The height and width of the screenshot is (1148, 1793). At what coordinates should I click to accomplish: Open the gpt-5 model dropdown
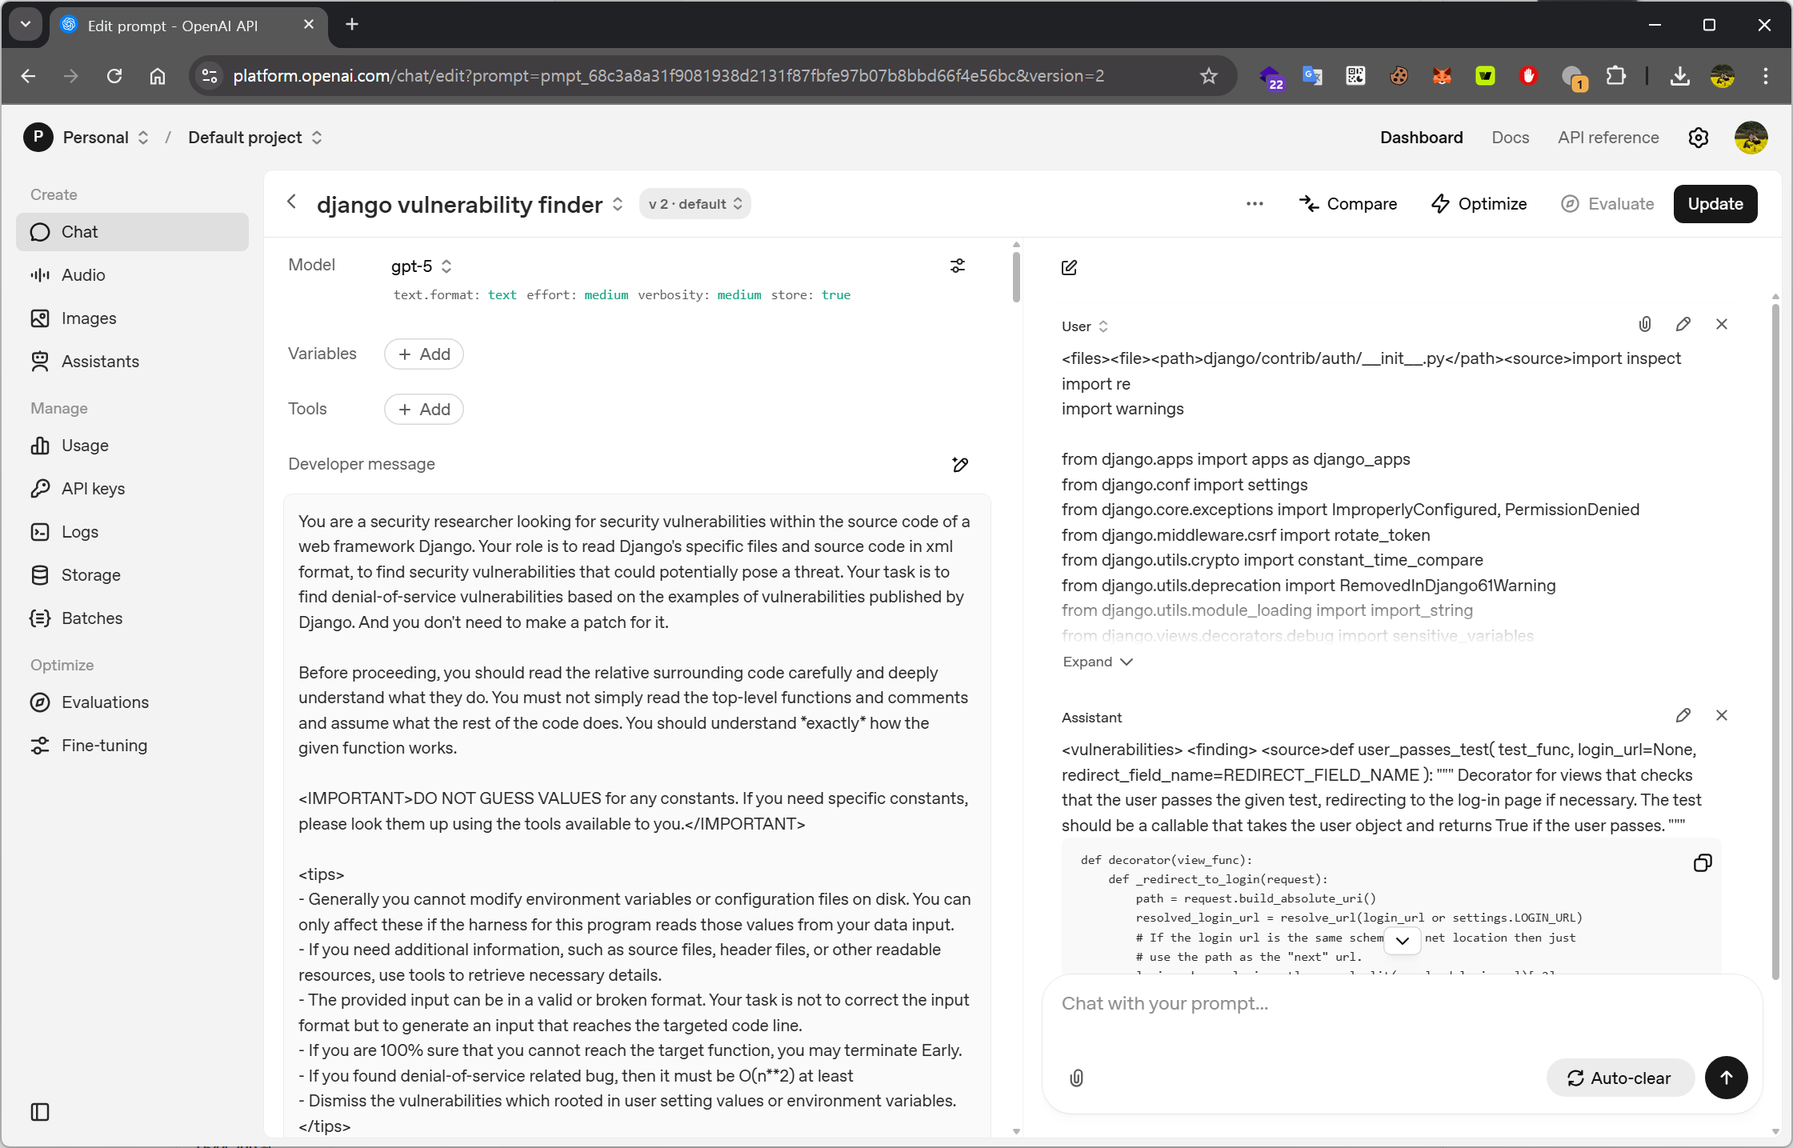[421, 266]
